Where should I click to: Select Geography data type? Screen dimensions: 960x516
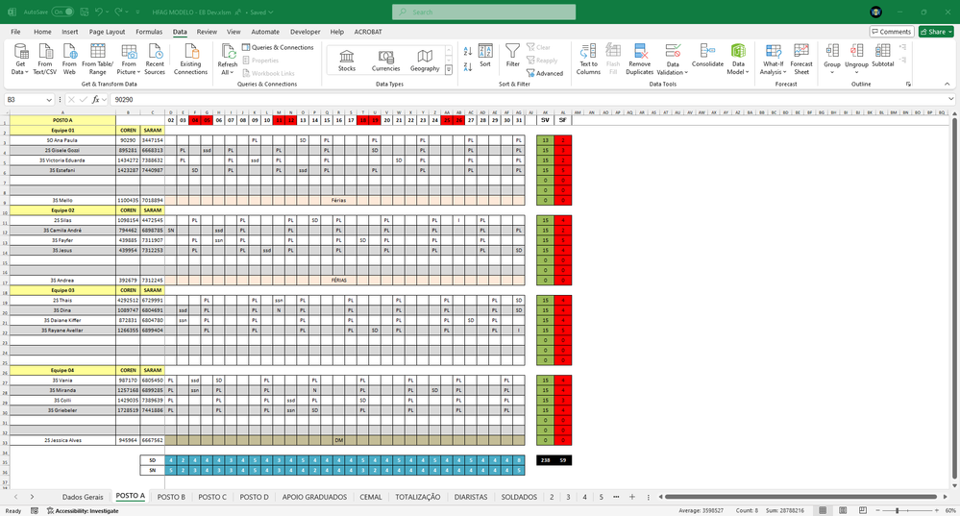[425, 61]
